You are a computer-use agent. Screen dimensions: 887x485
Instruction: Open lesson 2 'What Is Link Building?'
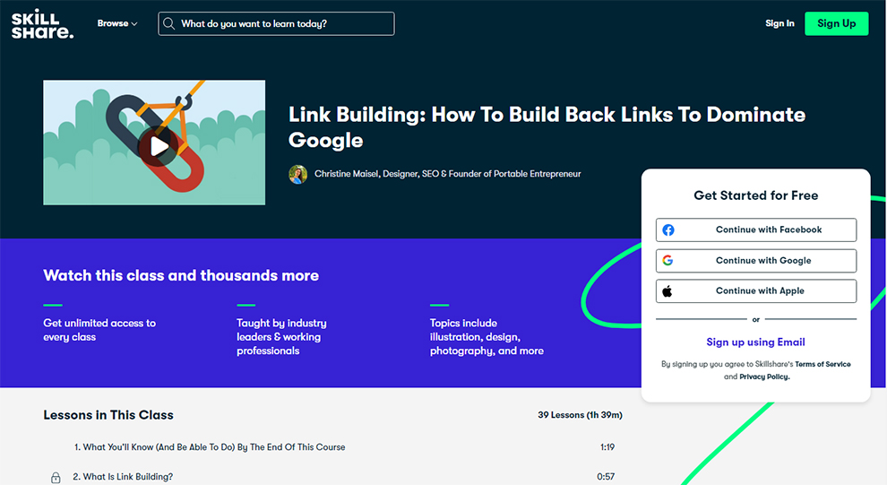tap(123, 477)
